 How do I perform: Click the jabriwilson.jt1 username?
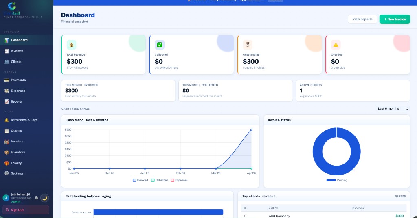click(x=21, y=194)
